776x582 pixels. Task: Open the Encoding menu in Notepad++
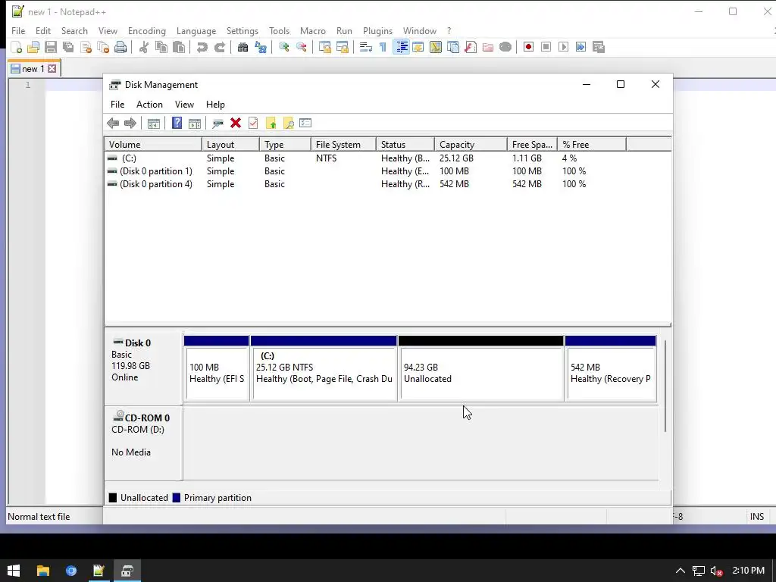tap(146, 30)
